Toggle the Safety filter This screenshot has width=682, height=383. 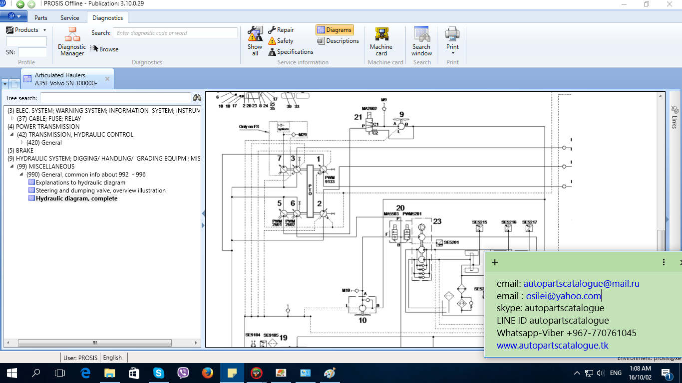tap(281, 41)
